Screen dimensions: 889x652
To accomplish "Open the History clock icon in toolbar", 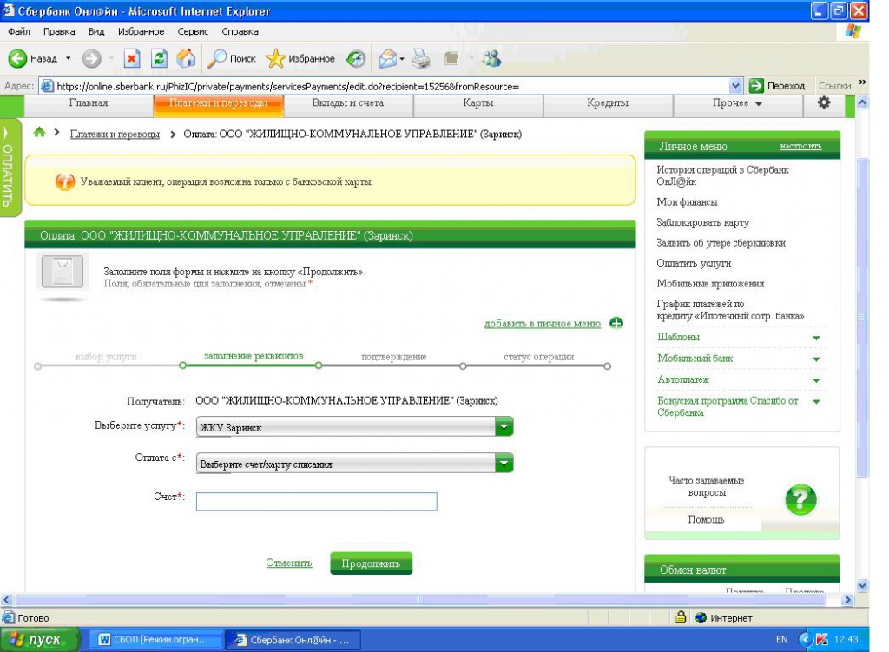I will coord(355,58).
